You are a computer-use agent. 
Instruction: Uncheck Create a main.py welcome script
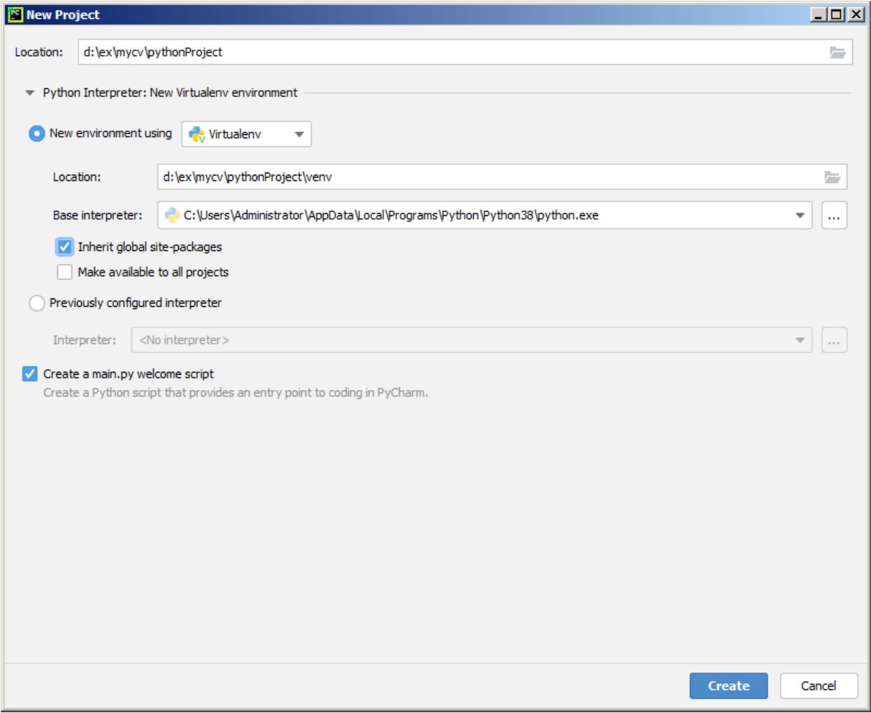click(30, 374)
